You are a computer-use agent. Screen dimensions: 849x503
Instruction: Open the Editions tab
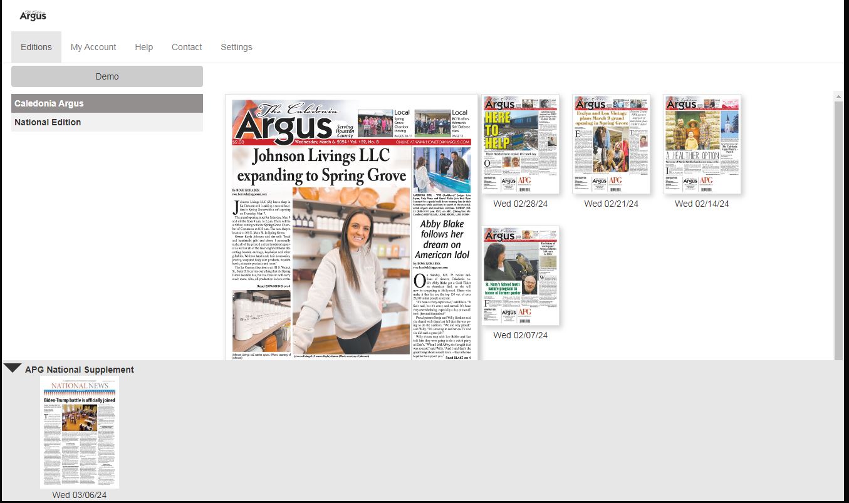tap(36, 47)
